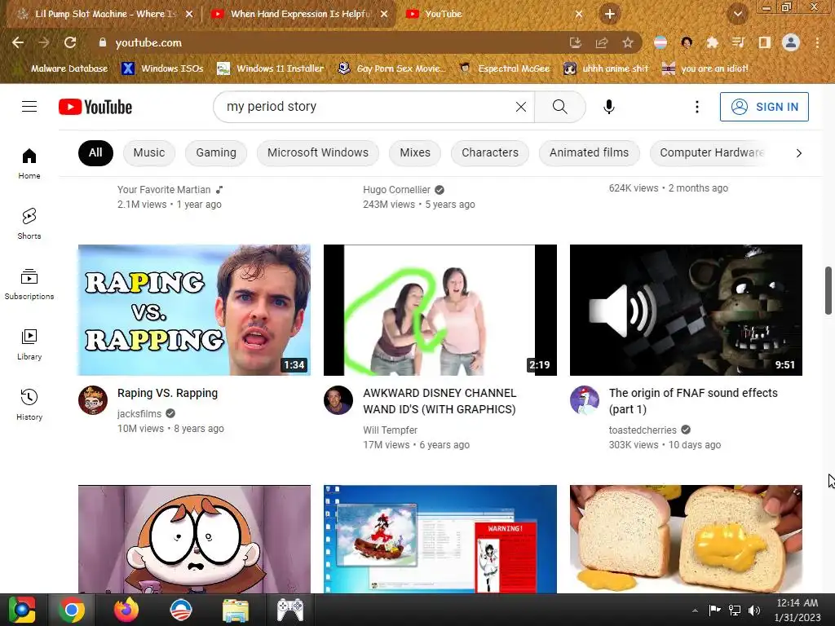Image resolution: width=835 pixels, height=626 pixels.
Task: Open the Will Tempfer channel link
Action: 390,430
